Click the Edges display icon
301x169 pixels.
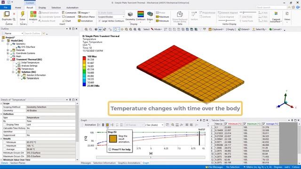150,14
